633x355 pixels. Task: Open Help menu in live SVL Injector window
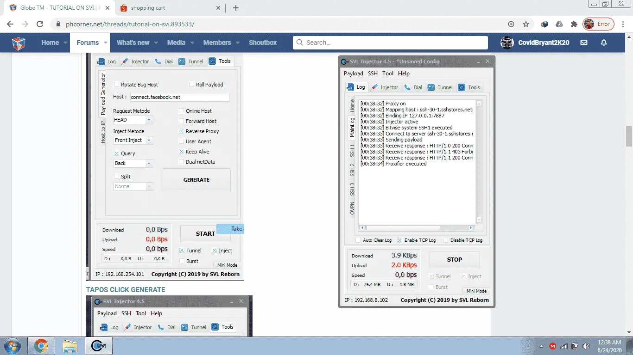(x=404, y=73)
